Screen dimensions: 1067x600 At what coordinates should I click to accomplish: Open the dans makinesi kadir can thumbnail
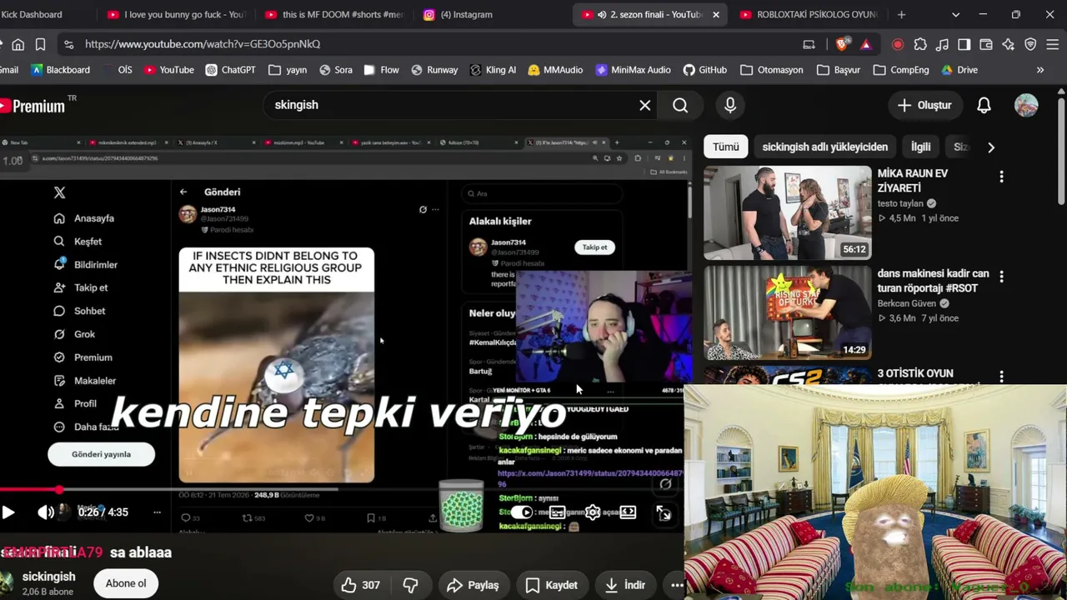[x=788, y=312]
